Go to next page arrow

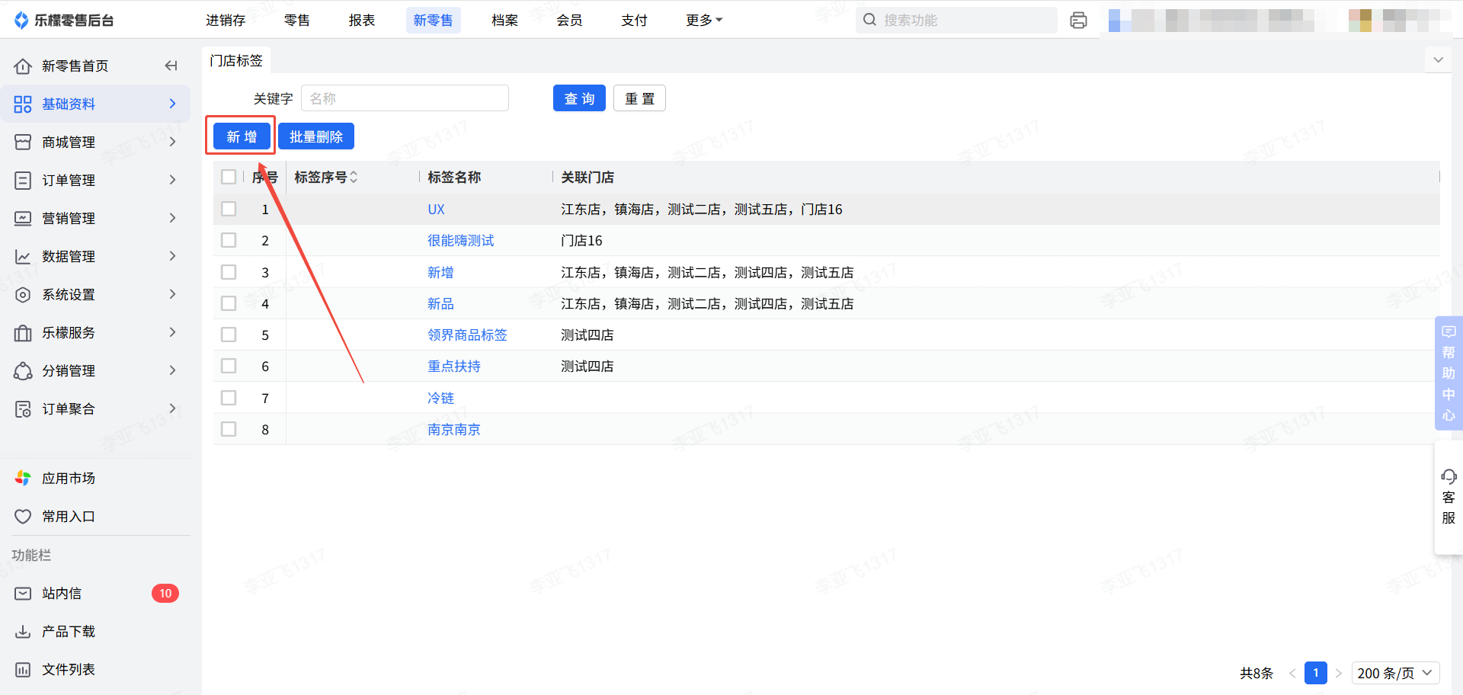coord(1338,673)
